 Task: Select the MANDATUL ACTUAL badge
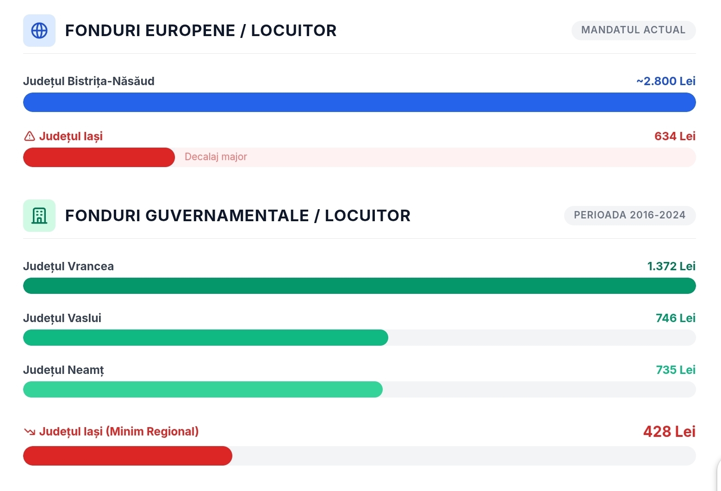coord(634,30)
